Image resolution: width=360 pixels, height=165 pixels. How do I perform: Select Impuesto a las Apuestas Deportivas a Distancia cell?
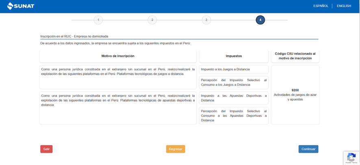coord(234,98)
